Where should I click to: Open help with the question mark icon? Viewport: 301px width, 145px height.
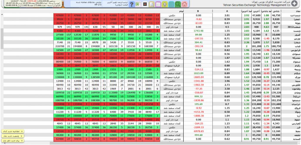pos(131,4)
